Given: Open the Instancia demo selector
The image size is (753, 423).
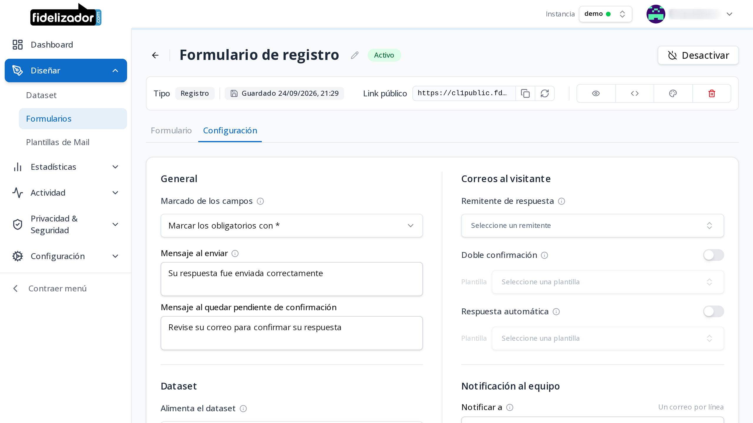Looking at the screenshot, I should click(x=605, y=14).
